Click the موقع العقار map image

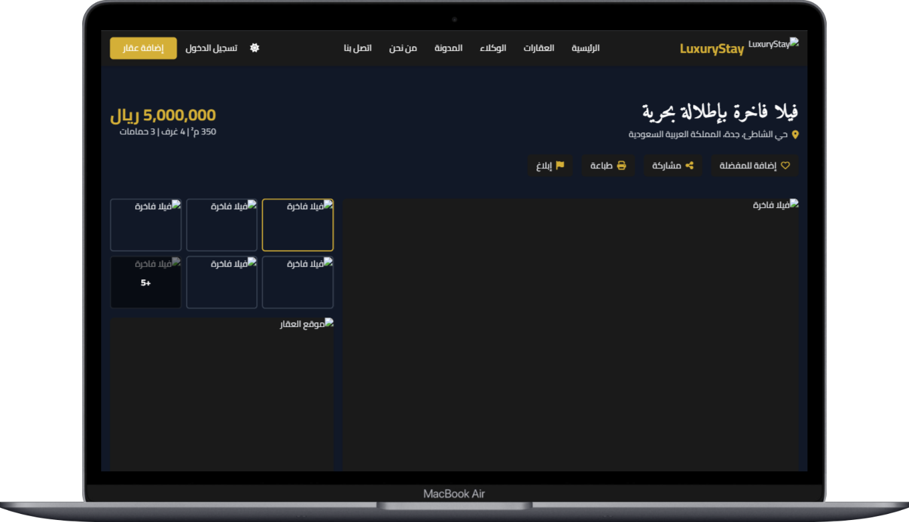tap(221, 394)
